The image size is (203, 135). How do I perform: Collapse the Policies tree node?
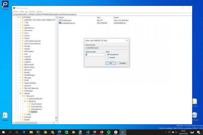coord(20,93)
